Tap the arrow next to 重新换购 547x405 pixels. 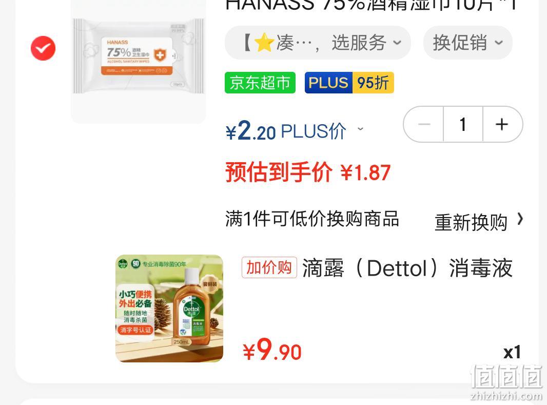[x=520, y=219]
